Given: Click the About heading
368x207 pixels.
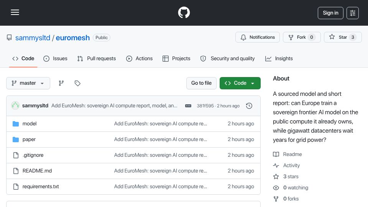Looking at the screenshot, I should click(x=281, y=79).
